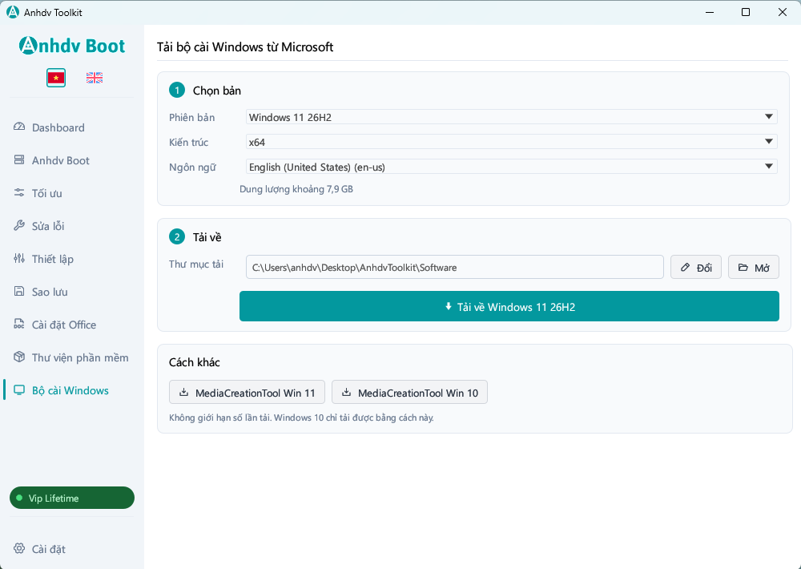Click download icon of MediaCreationTool Win 11
The height and width of the screenshot is (569, 801).
click(183, 392)
